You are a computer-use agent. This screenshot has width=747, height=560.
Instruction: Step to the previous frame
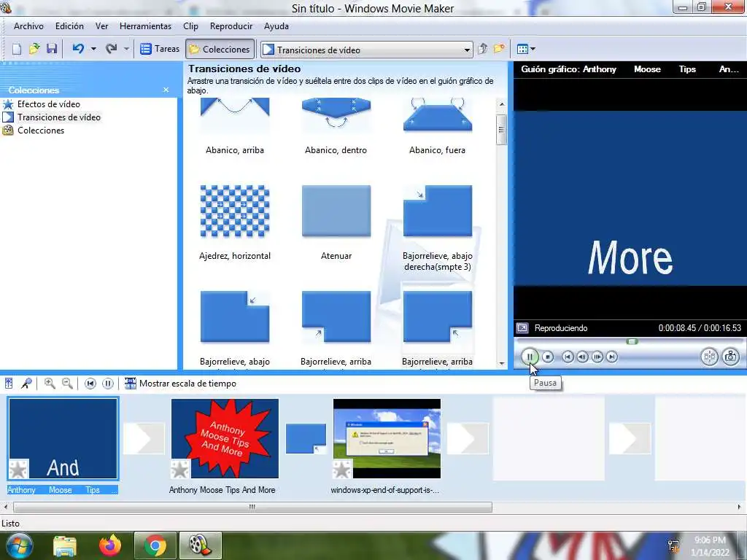pos(582,357)
